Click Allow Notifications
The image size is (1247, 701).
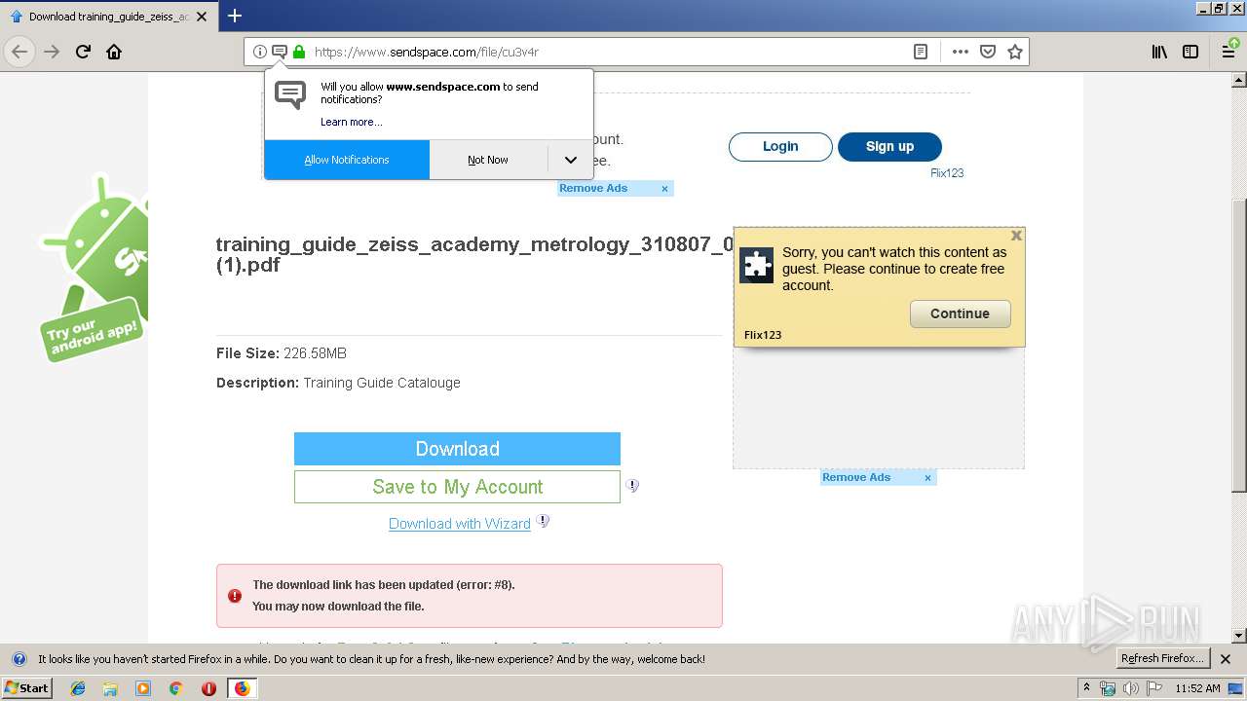347,160
